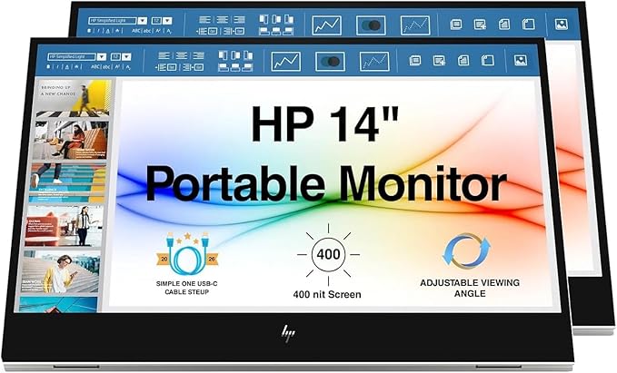Toggle italic formatting on the front monitor
Screen dimensions: 617x373
[57, 67]
